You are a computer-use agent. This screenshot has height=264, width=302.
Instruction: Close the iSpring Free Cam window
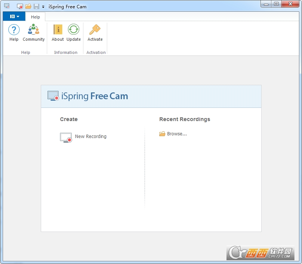pos(290,4)
